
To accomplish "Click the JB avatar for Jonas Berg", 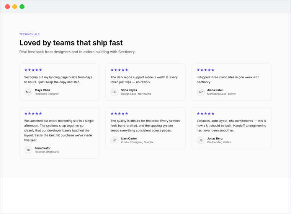I will [x=201, y=140].
